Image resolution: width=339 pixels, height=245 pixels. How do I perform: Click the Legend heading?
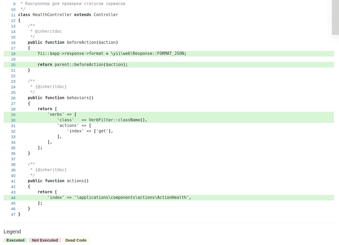coord(12,232)
